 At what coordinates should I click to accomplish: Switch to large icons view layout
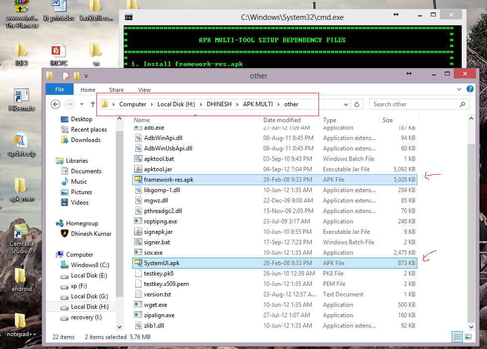468,337
